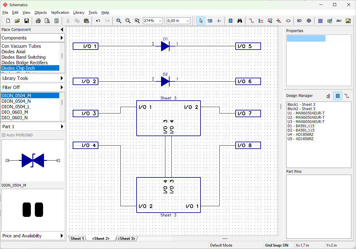Activate the measure ruler tool

(x=210, y=21)
